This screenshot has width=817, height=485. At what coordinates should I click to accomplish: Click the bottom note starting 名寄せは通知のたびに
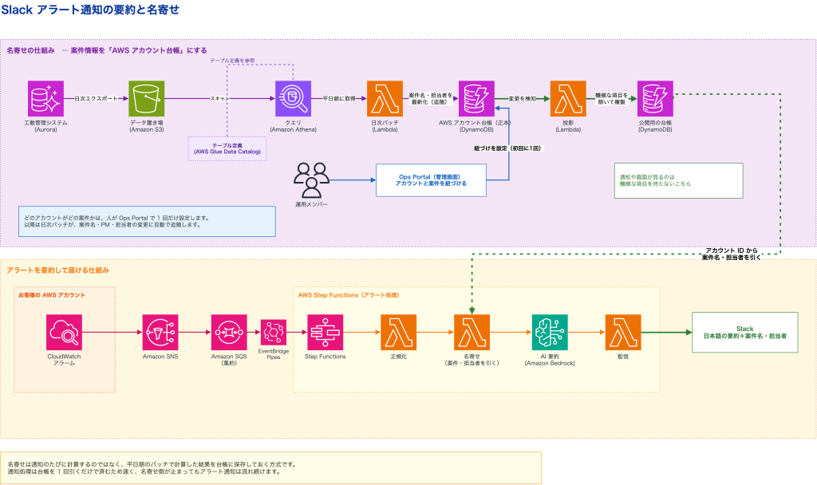(x=270, y=467)
